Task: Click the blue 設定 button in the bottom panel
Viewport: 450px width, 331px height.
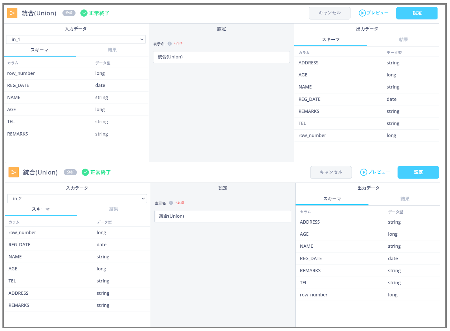Action: [x=418, y=172]
